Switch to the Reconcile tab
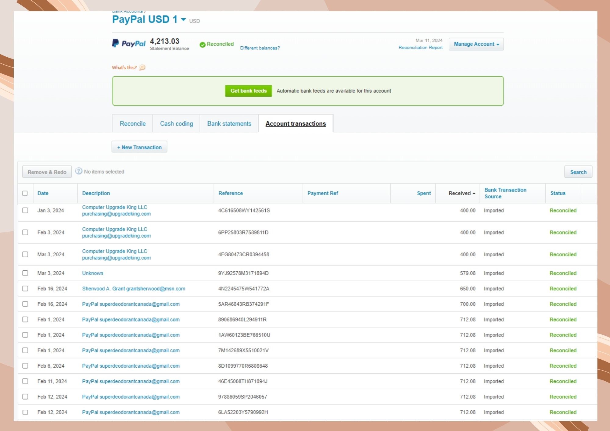Screen dimensions: 610x431 (x=133, y=123)
